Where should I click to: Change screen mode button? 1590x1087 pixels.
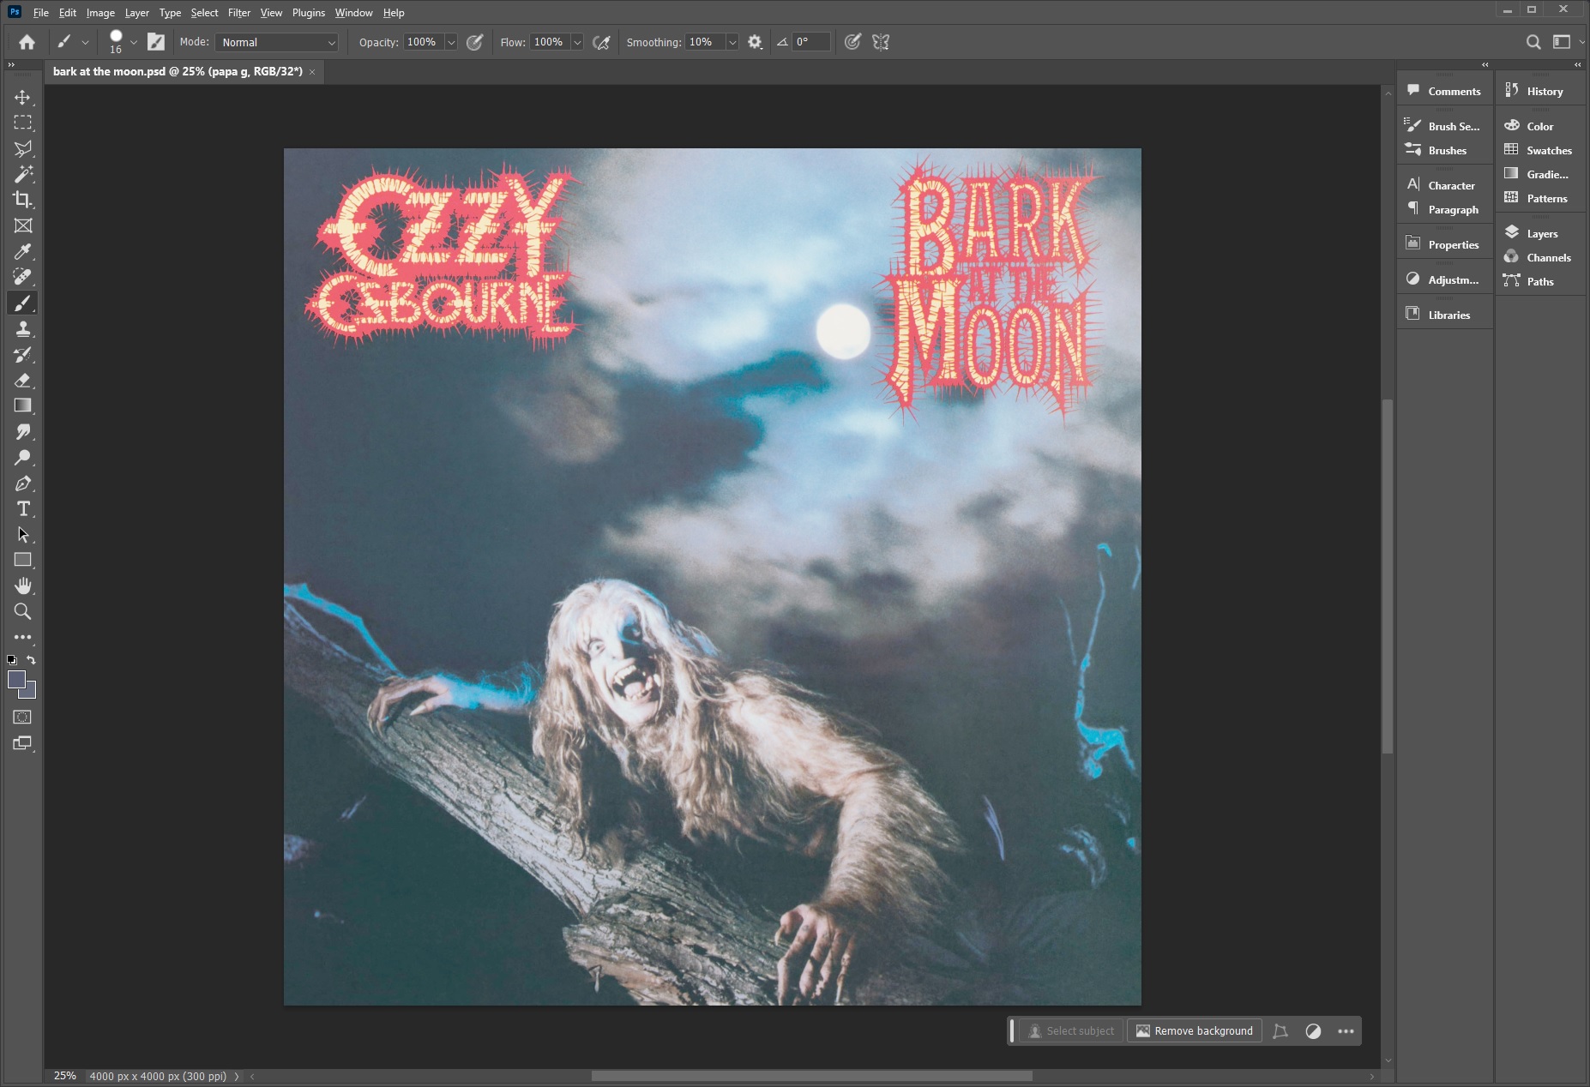pos(23,743)
